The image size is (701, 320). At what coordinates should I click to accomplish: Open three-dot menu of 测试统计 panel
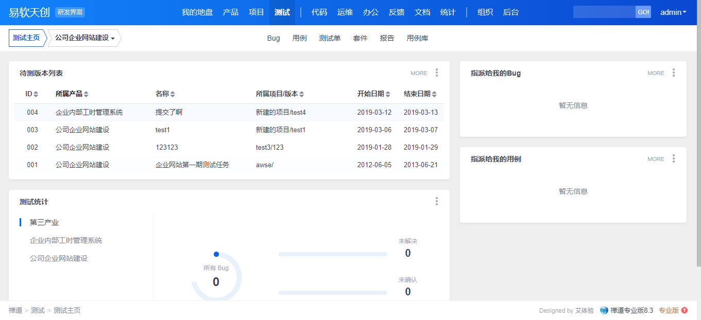pos(437,201)
